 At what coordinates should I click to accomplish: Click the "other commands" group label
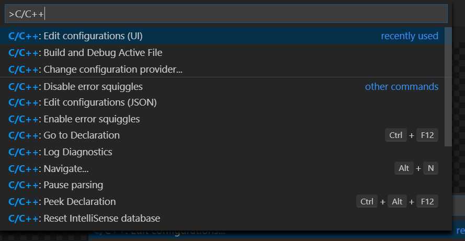(402, 87)
